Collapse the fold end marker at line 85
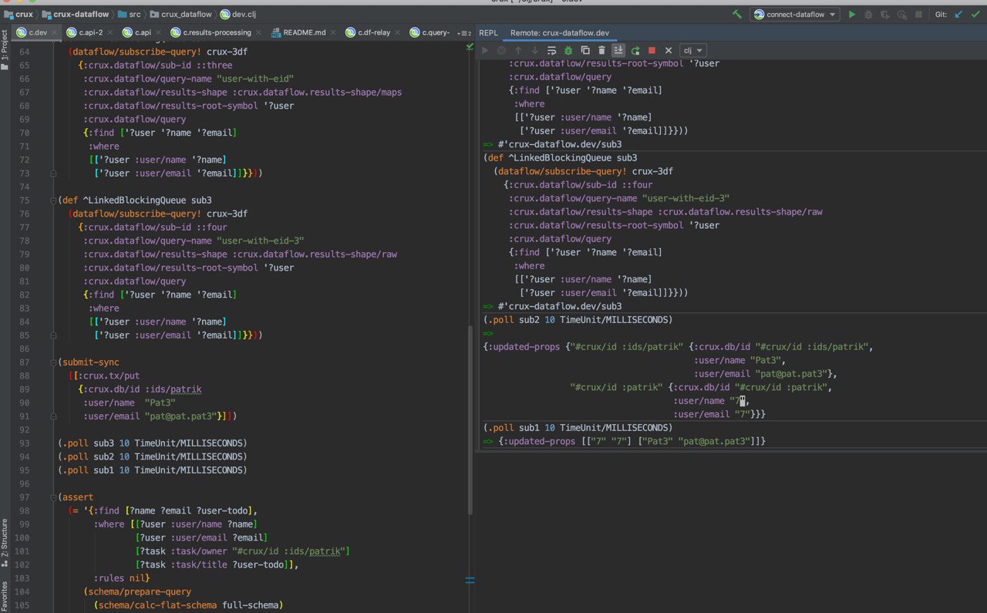Screen dimensions: 987x613 pos(53,335)
